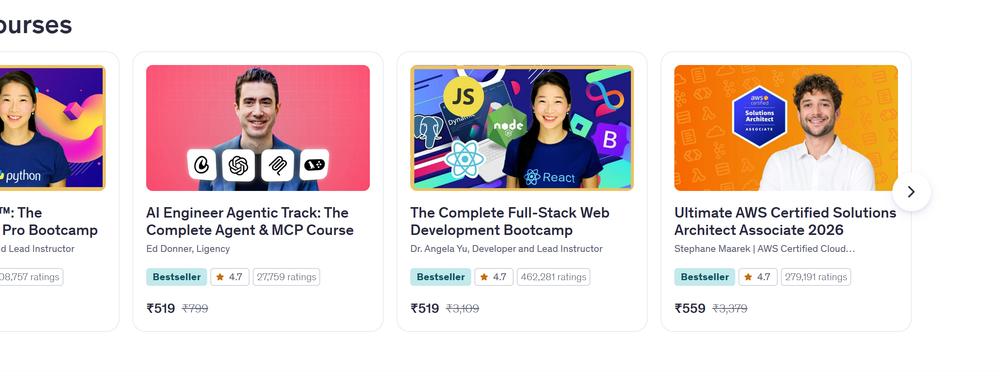Viewport: 1005px width, 371px height.
Task: Click the React atom logo in thumbnail
Action: point(465,159)
